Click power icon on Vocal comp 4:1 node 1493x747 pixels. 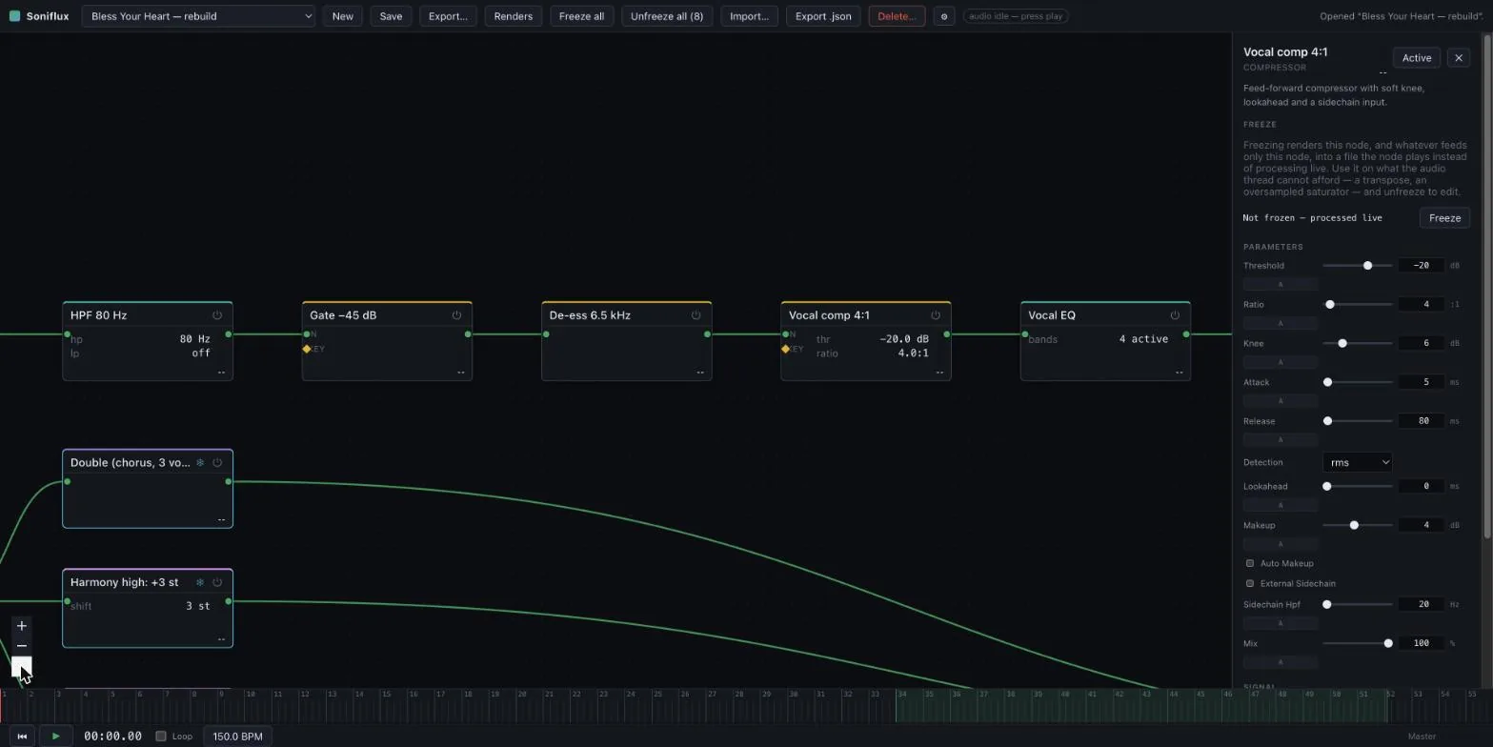[x=936, y=315]
